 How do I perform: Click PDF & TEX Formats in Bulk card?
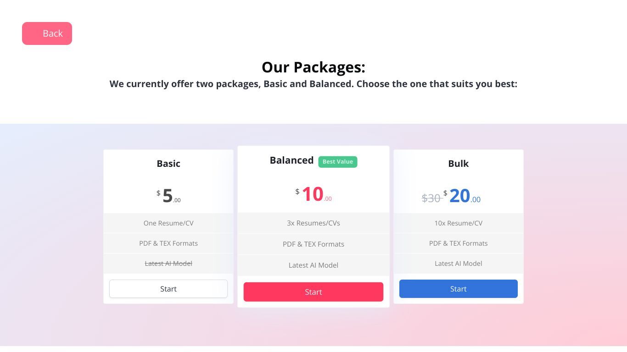coord(459,243)
